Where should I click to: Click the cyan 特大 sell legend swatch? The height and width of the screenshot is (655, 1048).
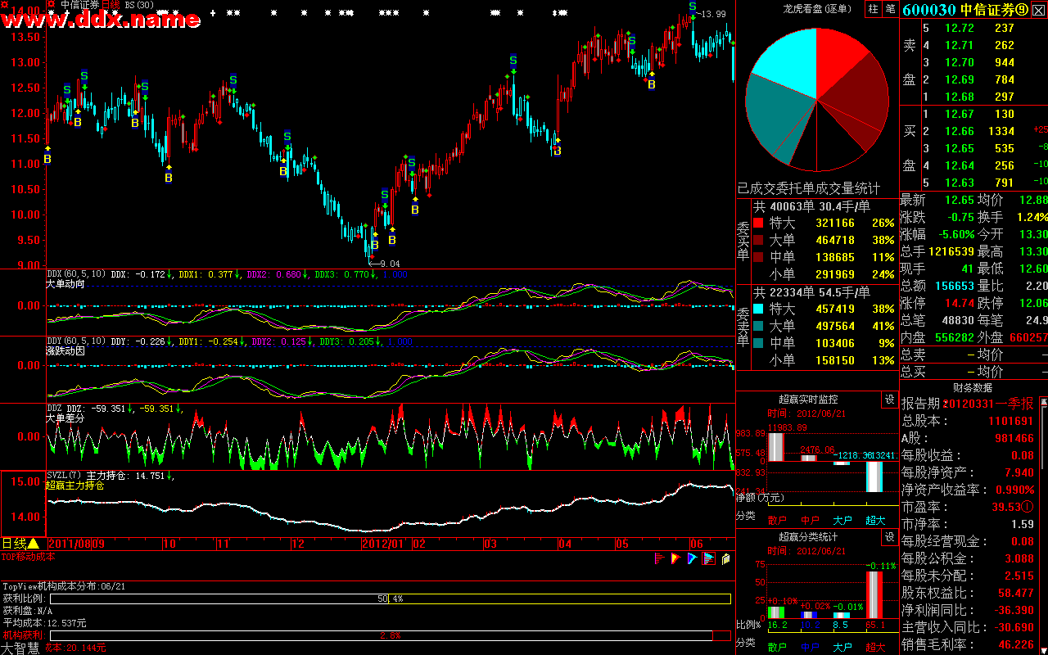758,309
